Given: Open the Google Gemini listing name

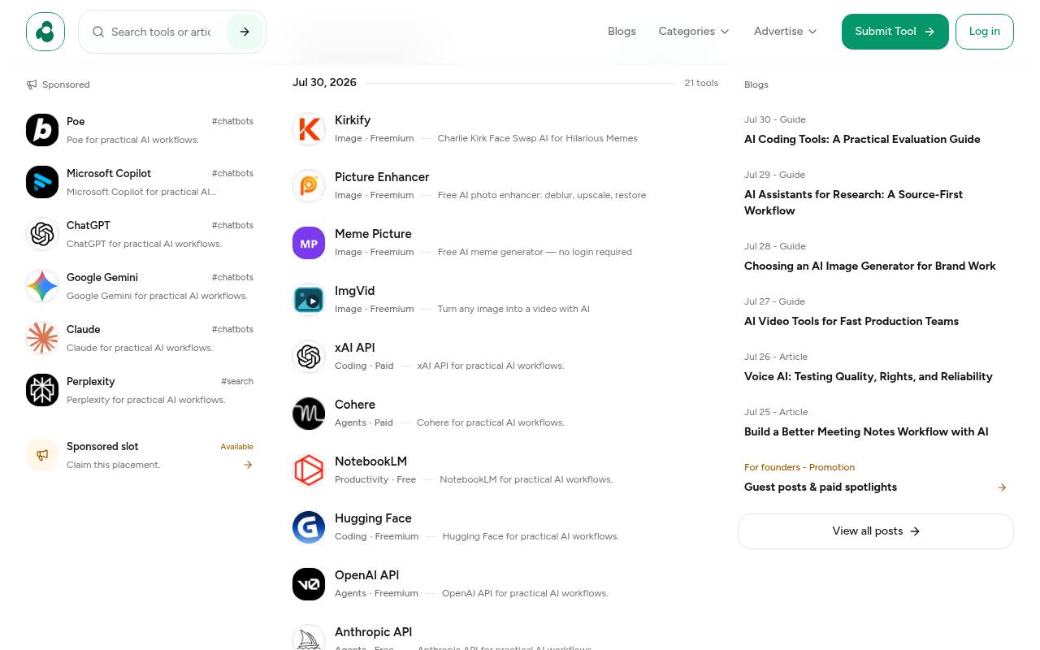Looking at the screenshot, I should 102,277.
